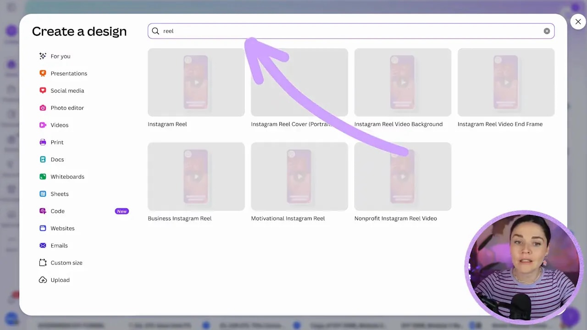Choose the Upload label

click(60, 280)
